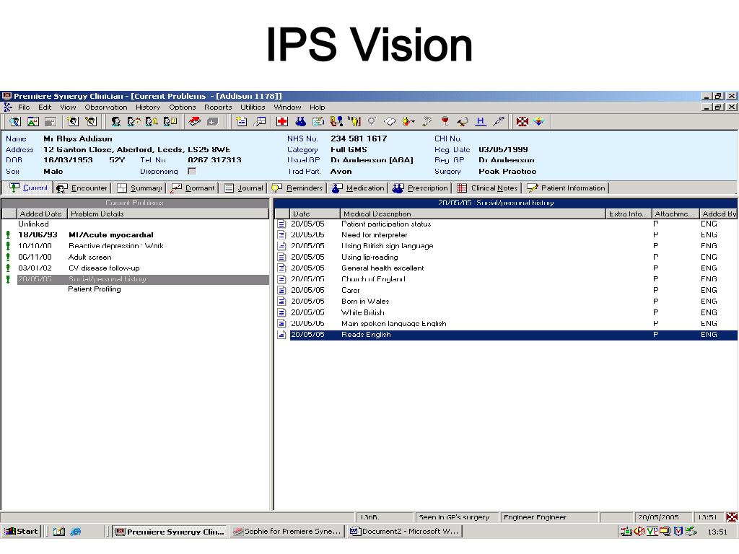Viewport: 739px width, 554px height.
Task: Switch to Sophie for Premiere Synergy taskbar window
Action: [287, 532]
